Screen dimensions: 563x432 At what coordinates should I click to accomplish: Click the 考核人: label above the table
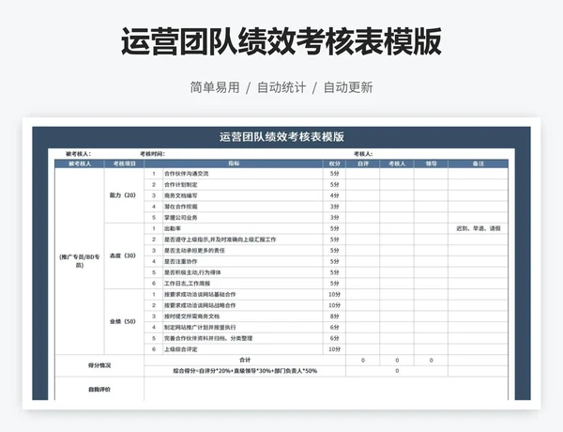363,154
